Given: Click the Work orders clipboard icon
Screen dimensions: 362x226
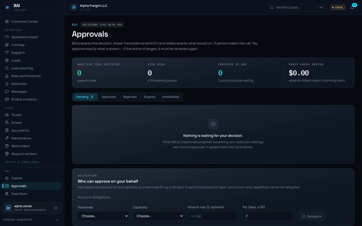Looking at the screenshot, I should point(7,146).
